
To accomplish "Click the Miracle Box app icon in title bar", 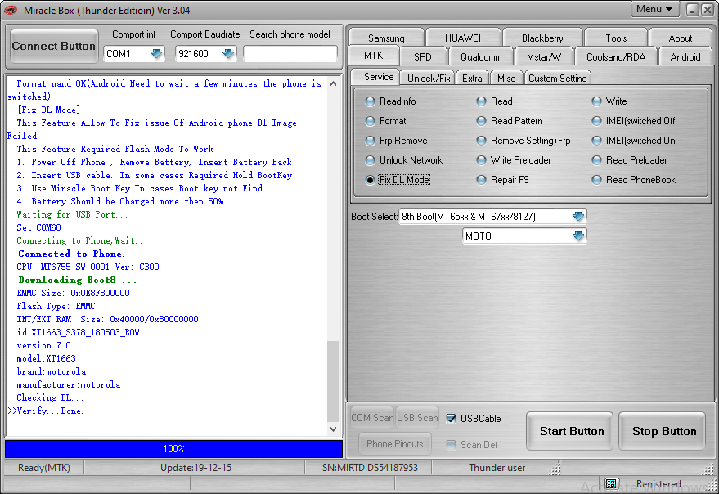I will (10, 10).
